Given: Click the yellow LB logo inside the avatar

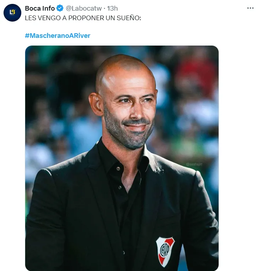Looking at the screenshot, I should point(12,12).
